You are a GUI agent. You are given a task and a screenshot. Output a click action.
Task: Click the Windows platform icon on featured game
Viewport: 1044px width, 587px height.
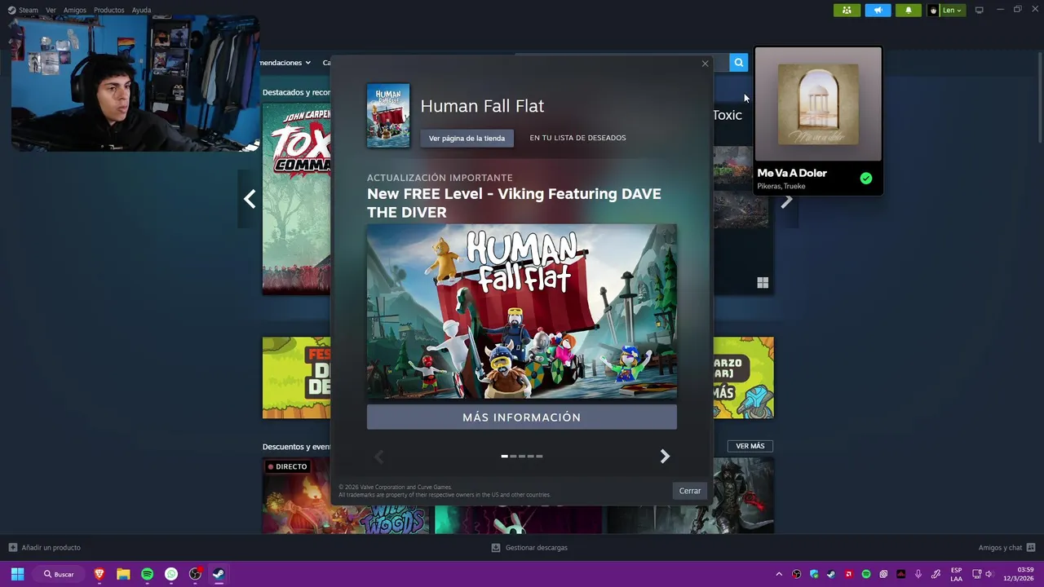763,283
